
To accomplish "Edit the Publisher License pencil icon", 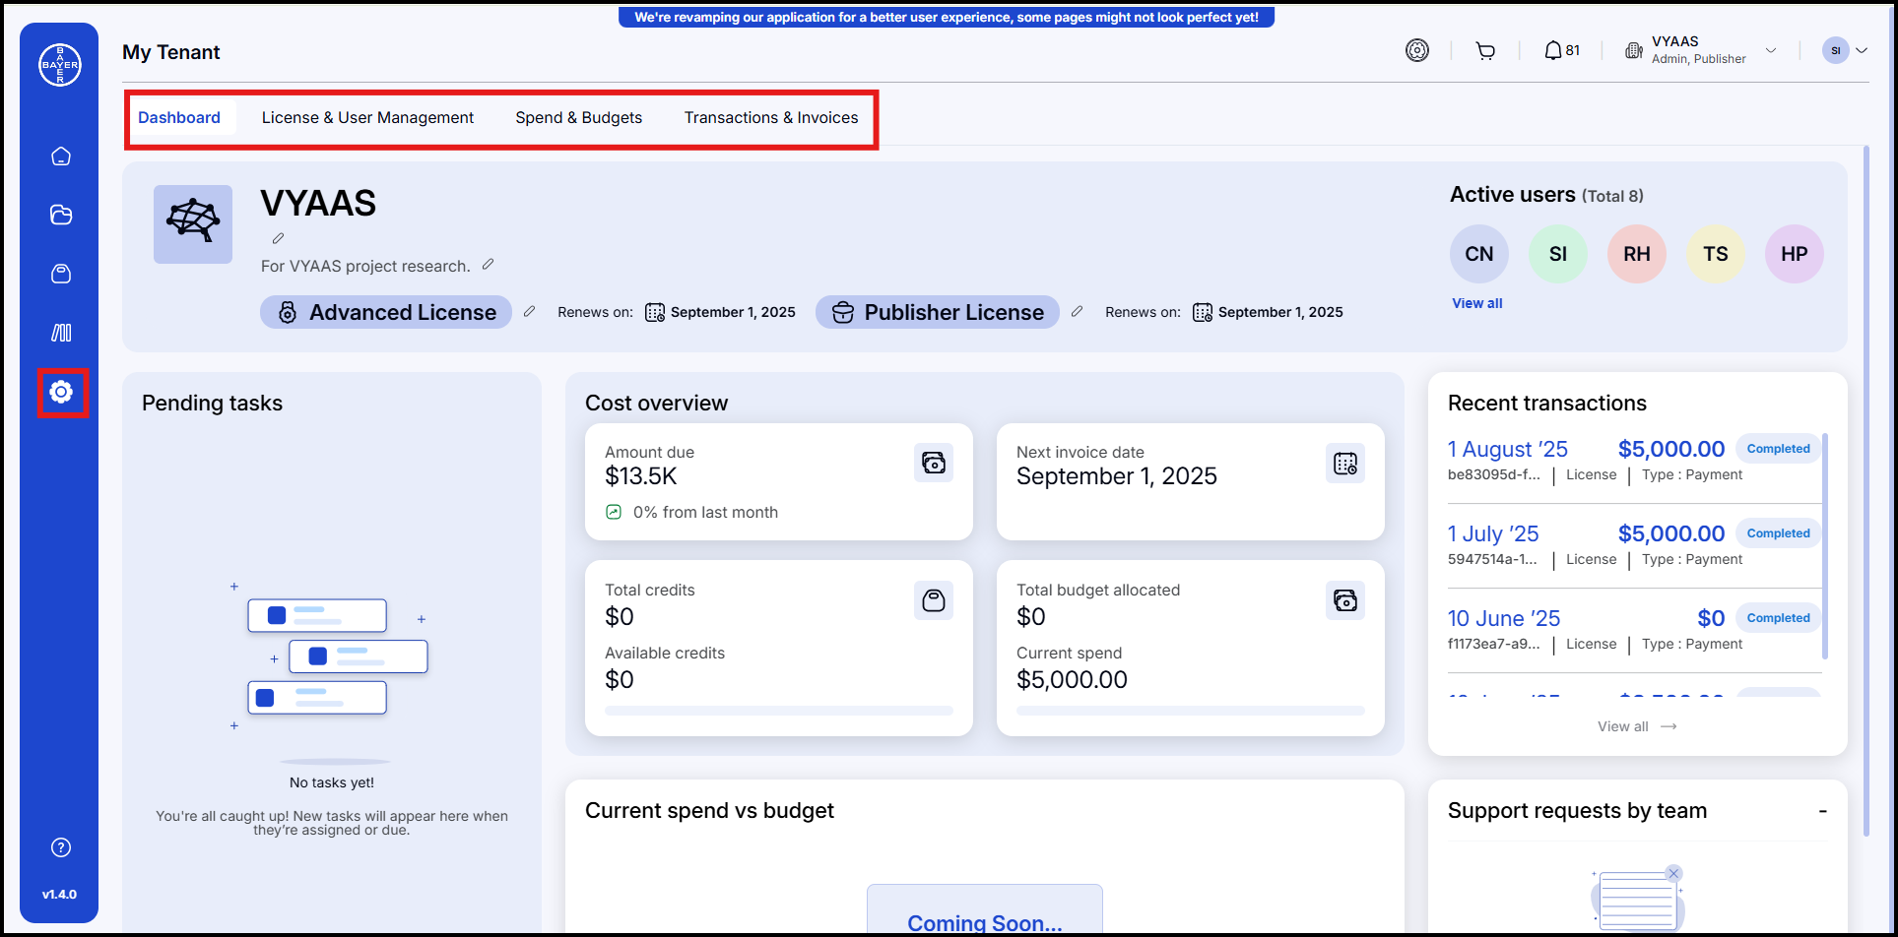I will pyautogui.click(x=1077, y=311).
